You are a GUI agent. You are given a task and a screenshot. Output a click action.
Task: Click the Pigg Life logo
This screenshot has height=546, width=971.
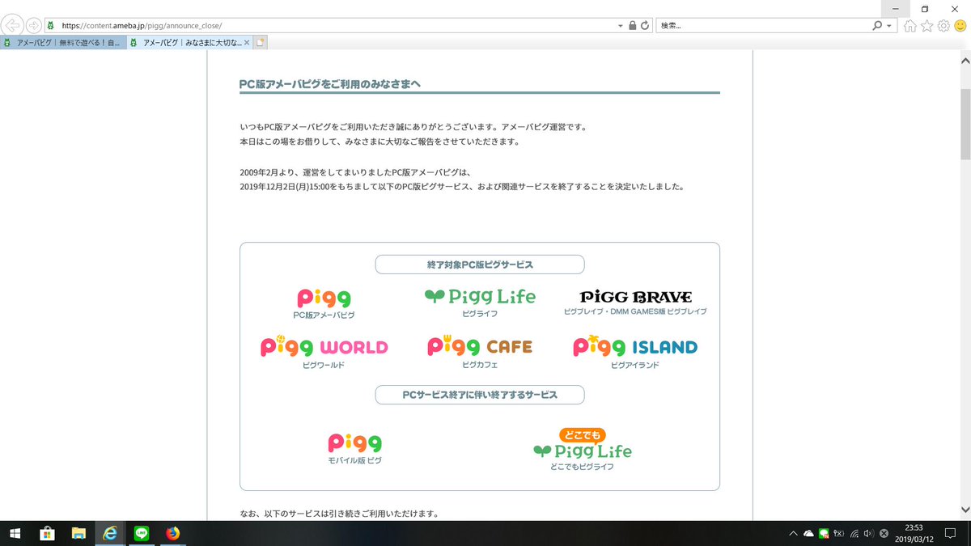480,297
